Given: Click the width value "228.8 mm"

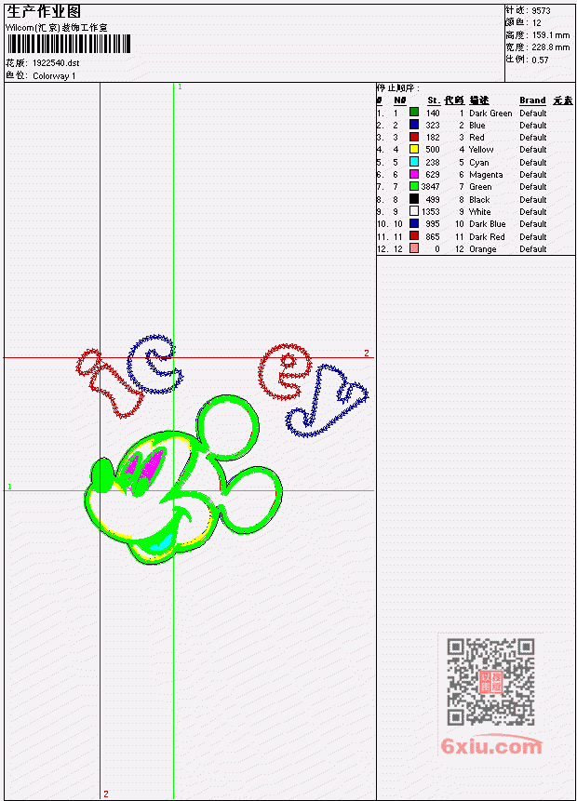Looking at the screenshot, I should tap(550, 47).
